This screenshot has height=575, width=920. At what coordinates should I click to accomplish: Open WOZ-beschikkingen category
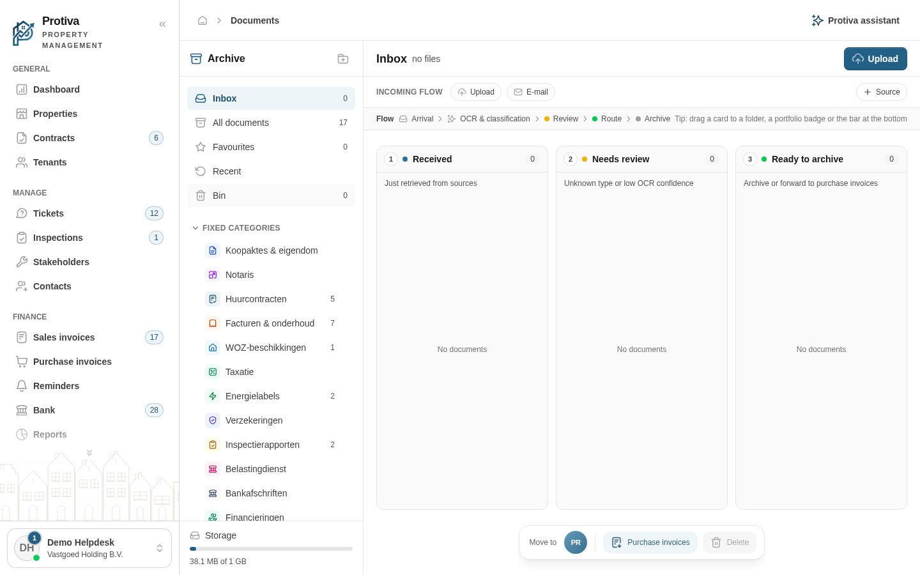(271, 348)
